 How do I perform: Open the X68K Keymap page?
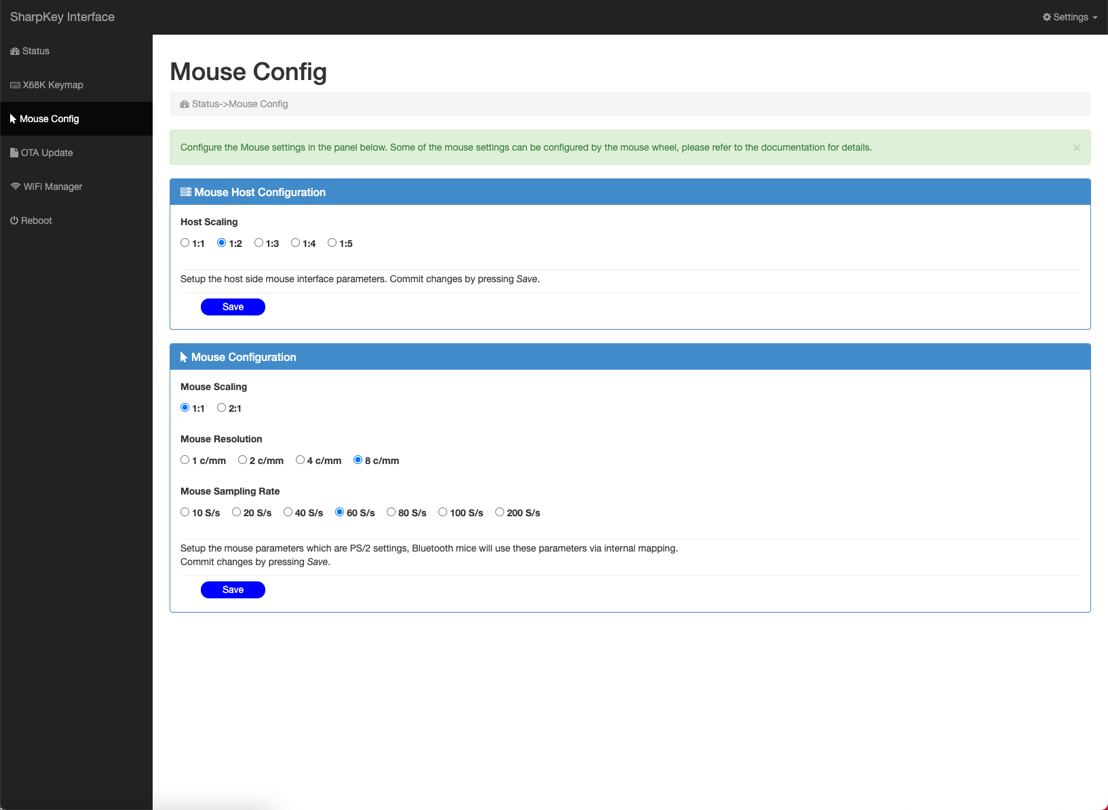[76, 85]
